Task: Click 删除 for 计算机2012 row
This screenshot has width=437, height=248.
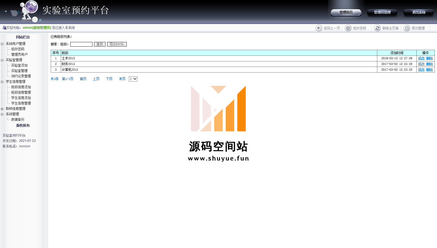Action: [x=429, y=70]
